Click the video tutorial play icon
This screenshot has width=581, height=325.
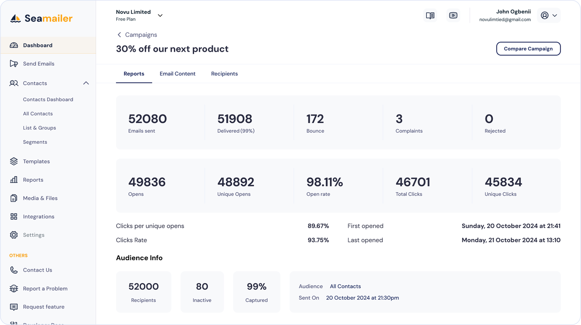point(453,16)
